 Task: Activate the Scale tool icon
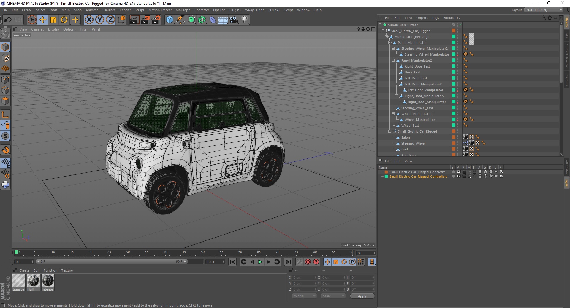(x=53, y=20)
